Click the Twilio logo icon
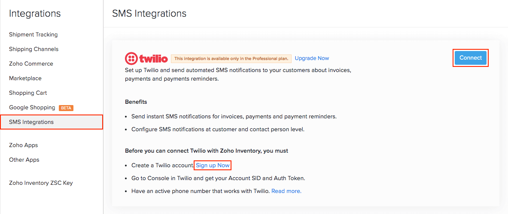This screenshot has height=214, width=508. coord(146,58)
